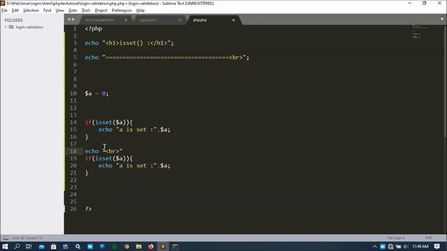447x251 pixels.
Task: Open the Help menu
Action: [140, 10]
